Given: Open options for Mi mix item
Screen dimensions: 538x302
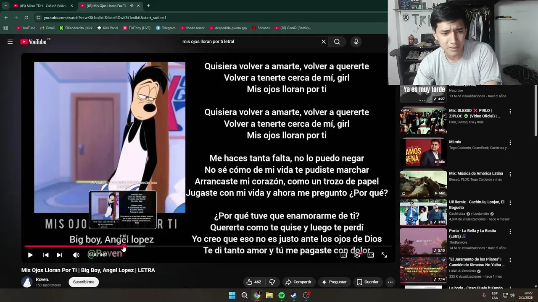Looking at the screenshot, I should coord(510,143).
